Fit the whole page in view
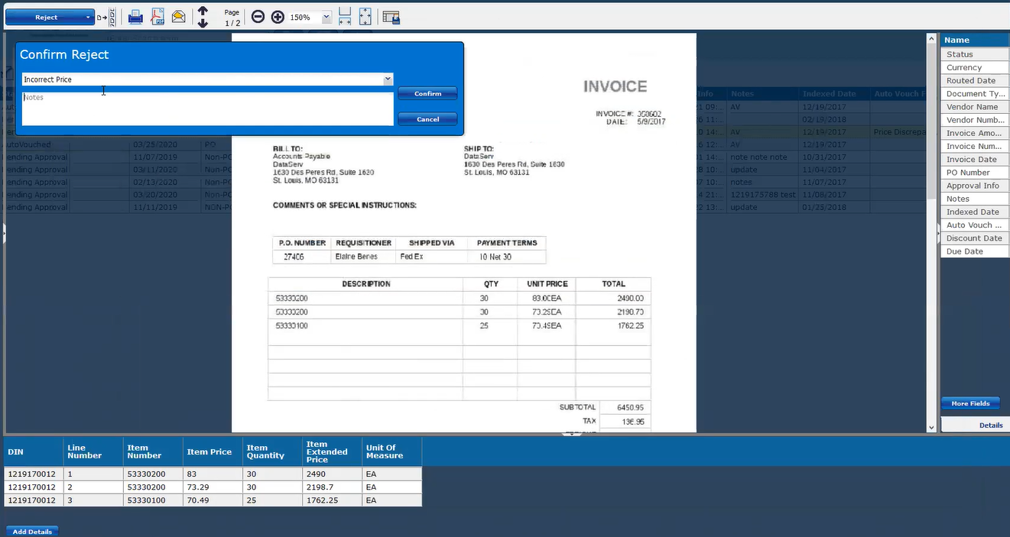 (365, 17)
